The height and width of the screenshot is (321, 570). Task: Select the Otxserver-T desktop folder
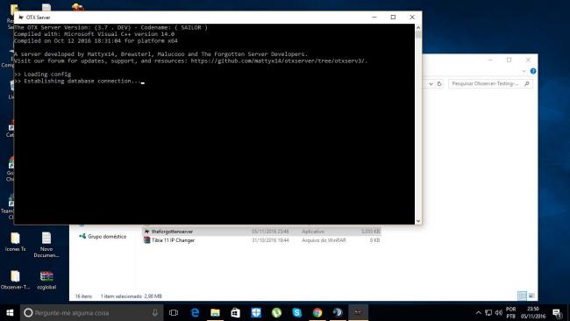pos(15,280)
